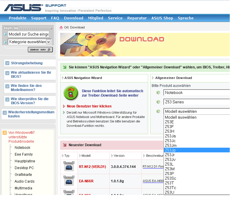Click arrow icon beside BIOS-Version link

pos(7,99)
